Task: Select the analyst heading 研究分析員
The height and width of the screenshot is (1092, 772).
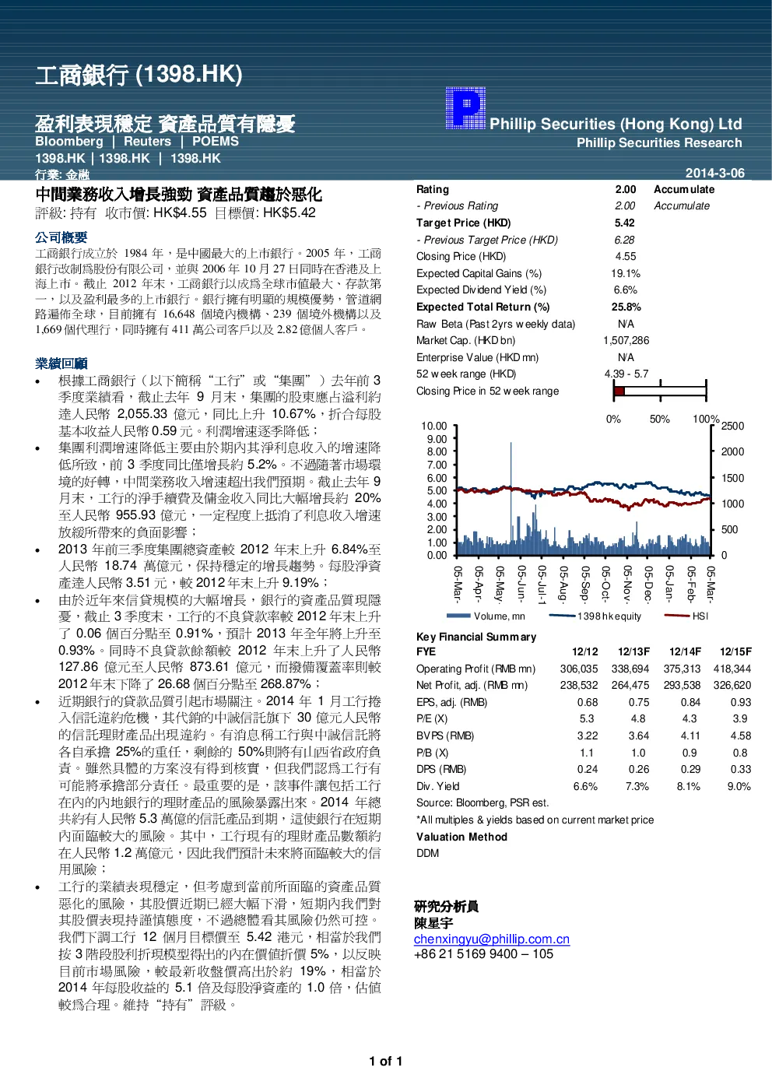Action: (446, 906)
